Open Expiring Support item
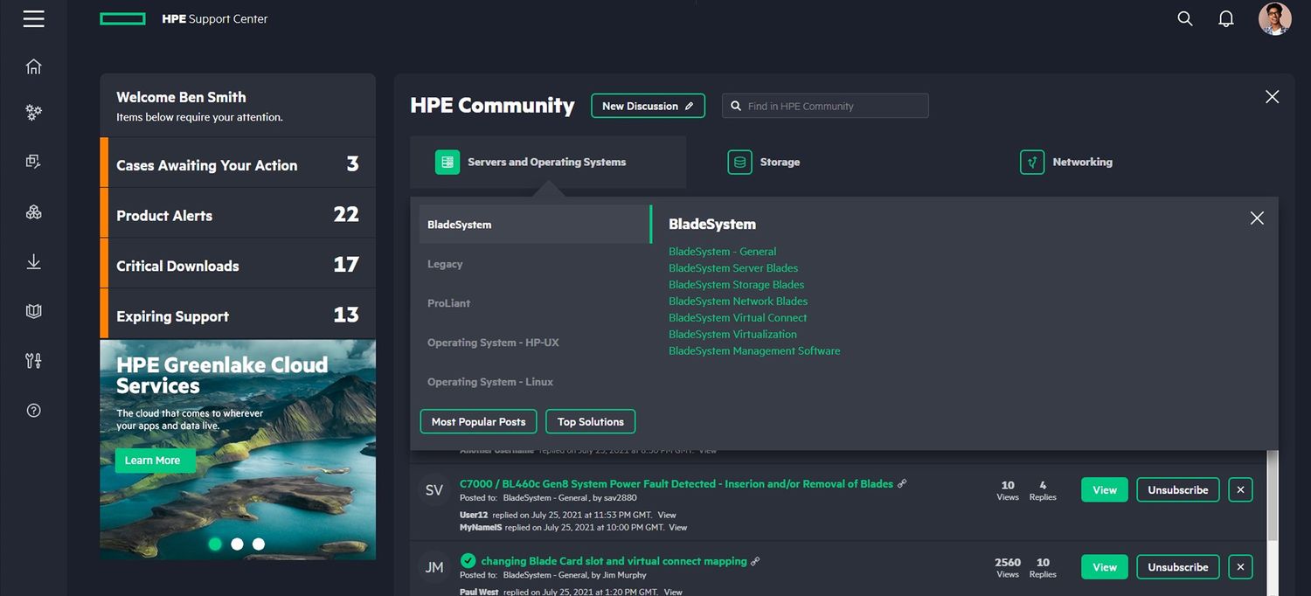This screenshot has width=1311, height=596. pyautogui.click(x=238, y=315)
